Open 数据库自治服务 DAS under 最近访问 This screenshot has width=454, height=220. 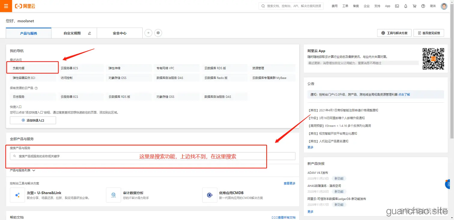coord(177,78)
